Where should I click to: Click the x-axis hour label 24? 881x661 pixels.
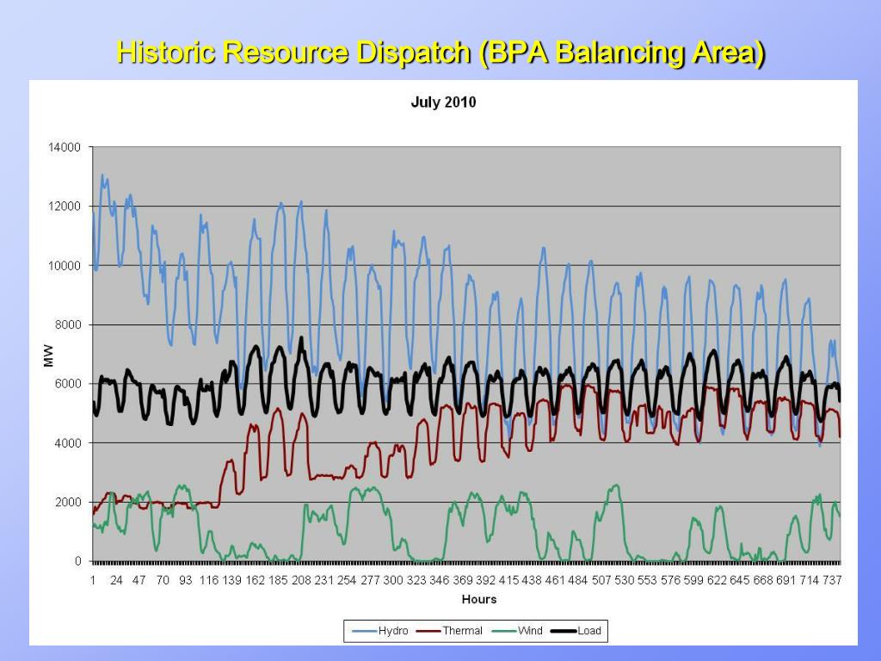point(116,580)
